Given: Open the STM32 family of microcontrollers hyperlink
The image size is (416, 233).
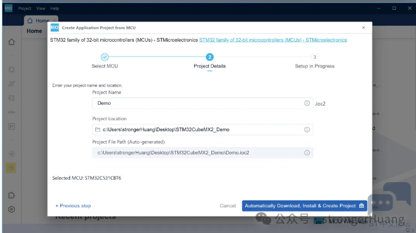Looking at the screenshot, I should [x=273, y=40].
